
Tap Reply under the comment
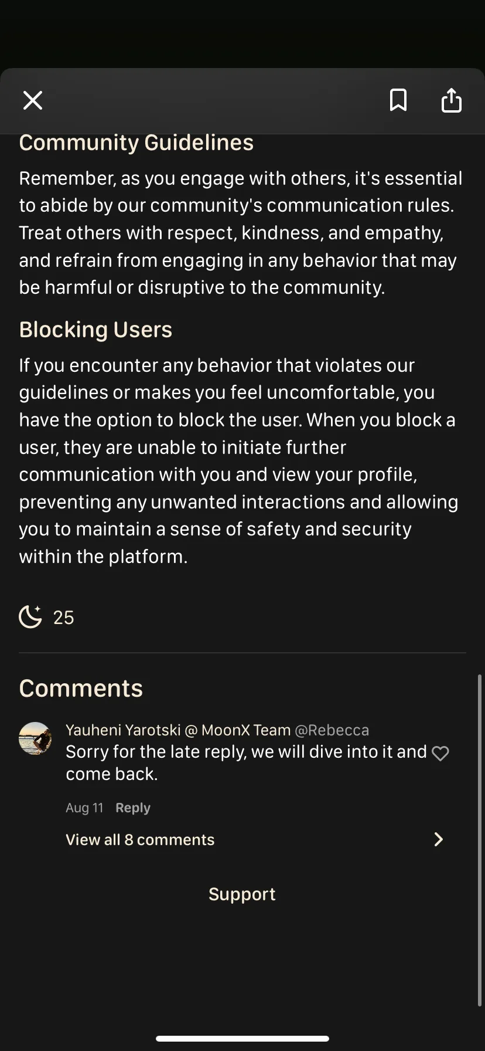[133, 808]
